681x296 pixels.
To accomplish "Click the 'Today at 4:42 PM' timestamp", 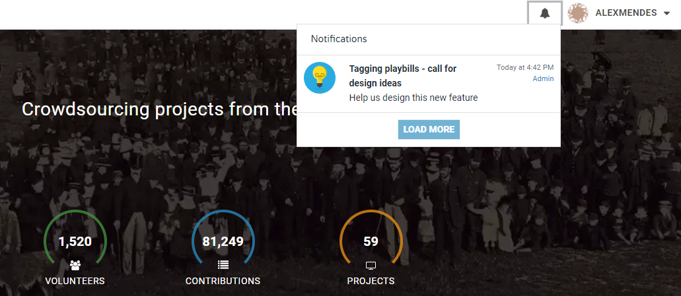I will 525,67.
